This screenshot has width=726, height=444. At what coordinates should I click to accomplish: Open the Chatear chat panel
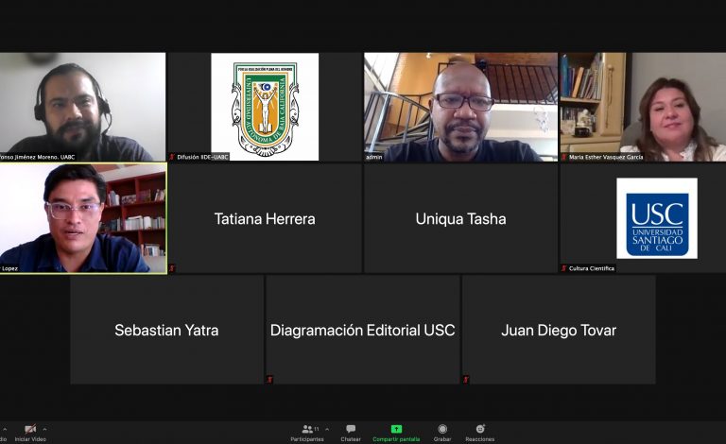(x=351, y=431)
